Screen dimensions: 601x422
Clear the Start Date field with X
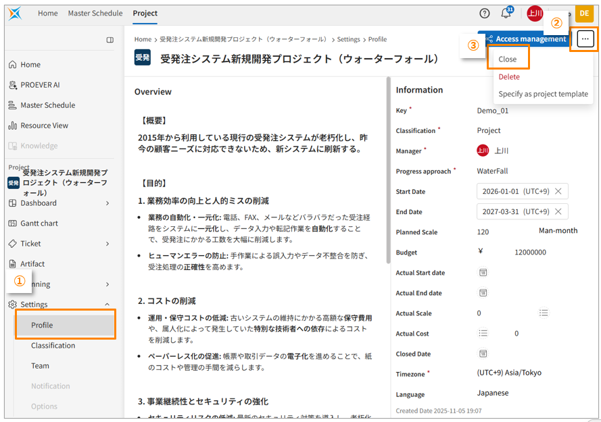pos(558,191)
